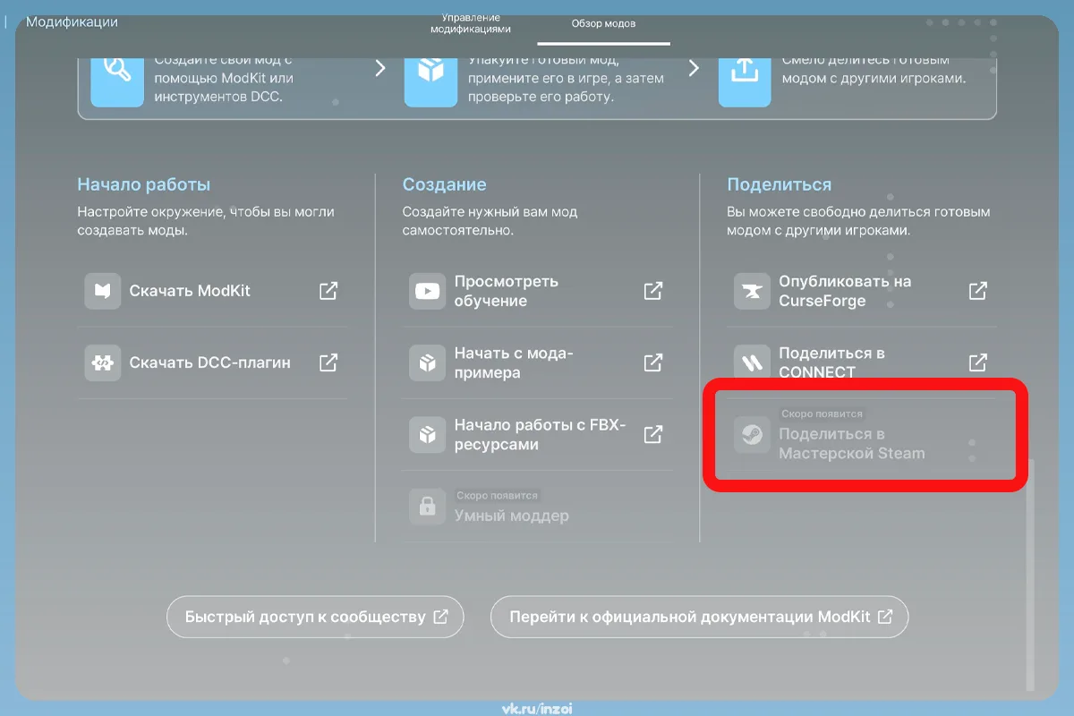Click the CurseForge anvil icon
1074x716 pixels.
pos(752,291)
